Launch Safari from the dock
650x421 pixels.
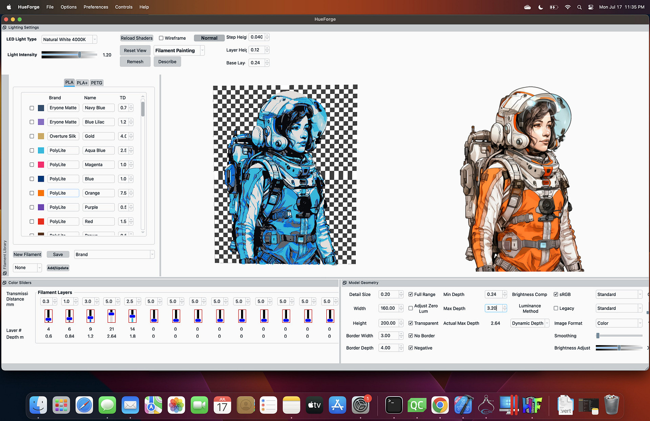pos(84,405)
